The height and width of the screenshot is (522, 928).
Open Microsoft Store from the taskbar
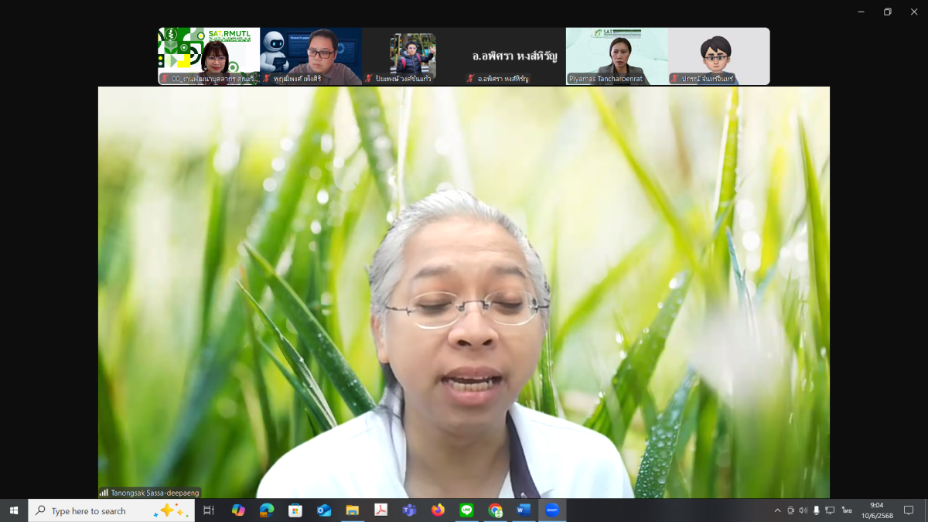coord(295,510)
